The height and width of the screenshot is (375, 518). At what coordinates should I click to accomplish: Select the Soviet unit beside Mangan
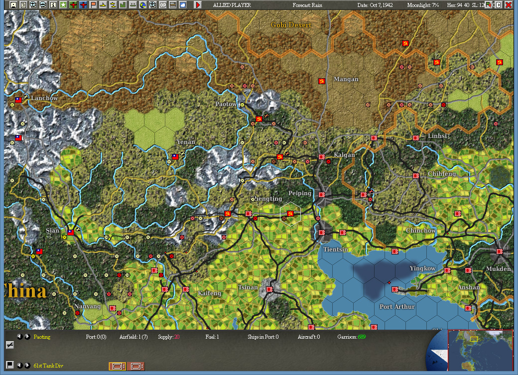(x=321, y=81)
